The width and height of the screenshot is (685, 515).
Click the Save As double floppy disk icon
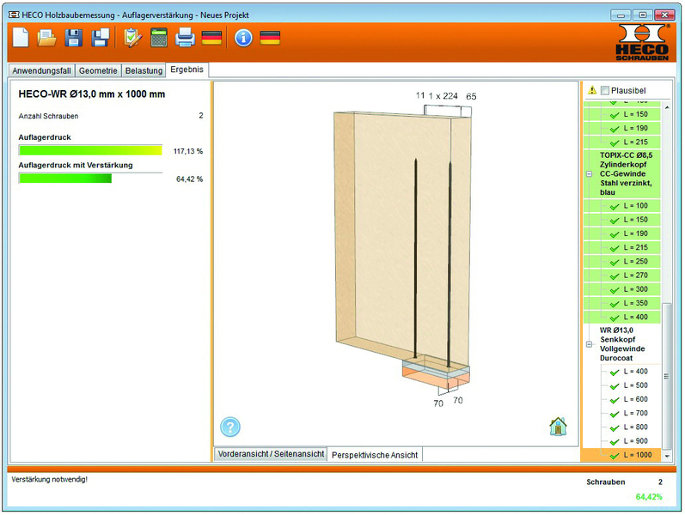pyautogui.click(x=101, y=38)
